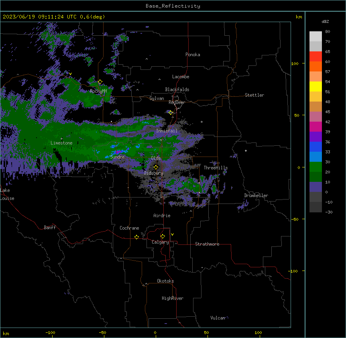Click the Didsbury city label
Screen dimensions: 346x338
[154, 173]
